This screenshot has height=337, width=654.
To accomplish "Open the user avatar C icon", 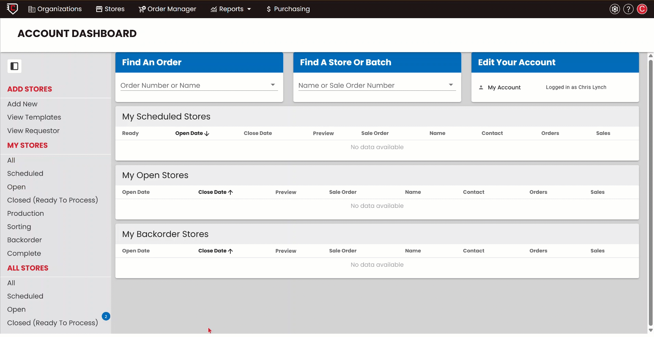I will [642, 9].
